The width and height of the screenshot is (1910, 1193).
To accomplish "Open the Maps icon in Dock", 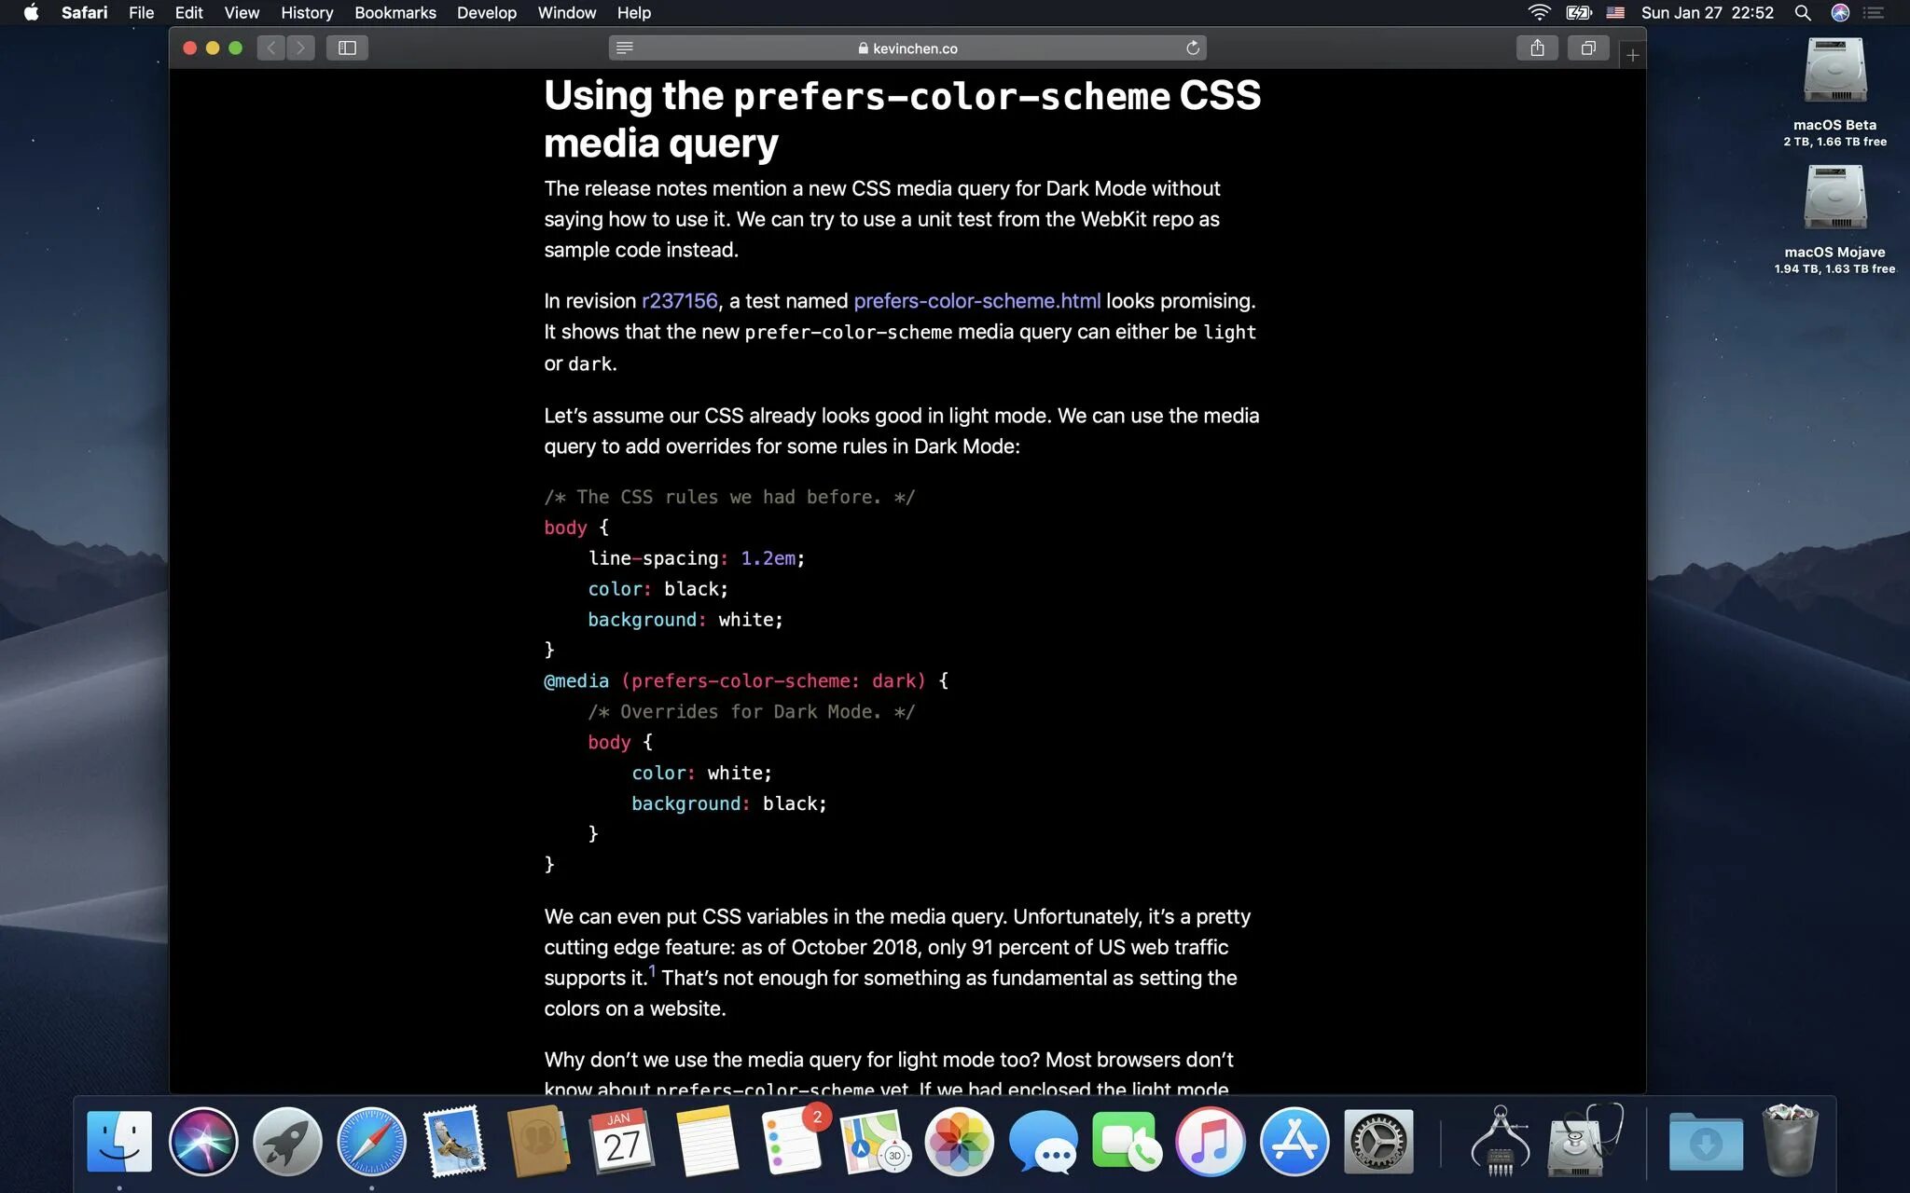I will point(875,1142).
